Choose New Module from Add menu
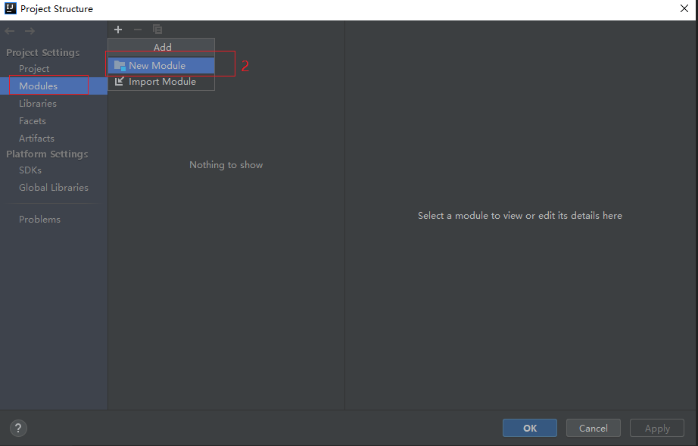 tap(157, 66)
